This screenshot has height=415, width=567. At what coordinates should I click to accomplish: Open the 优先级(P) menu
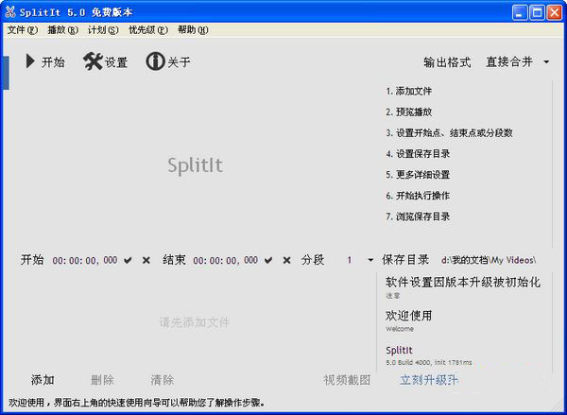click(148, 30)
